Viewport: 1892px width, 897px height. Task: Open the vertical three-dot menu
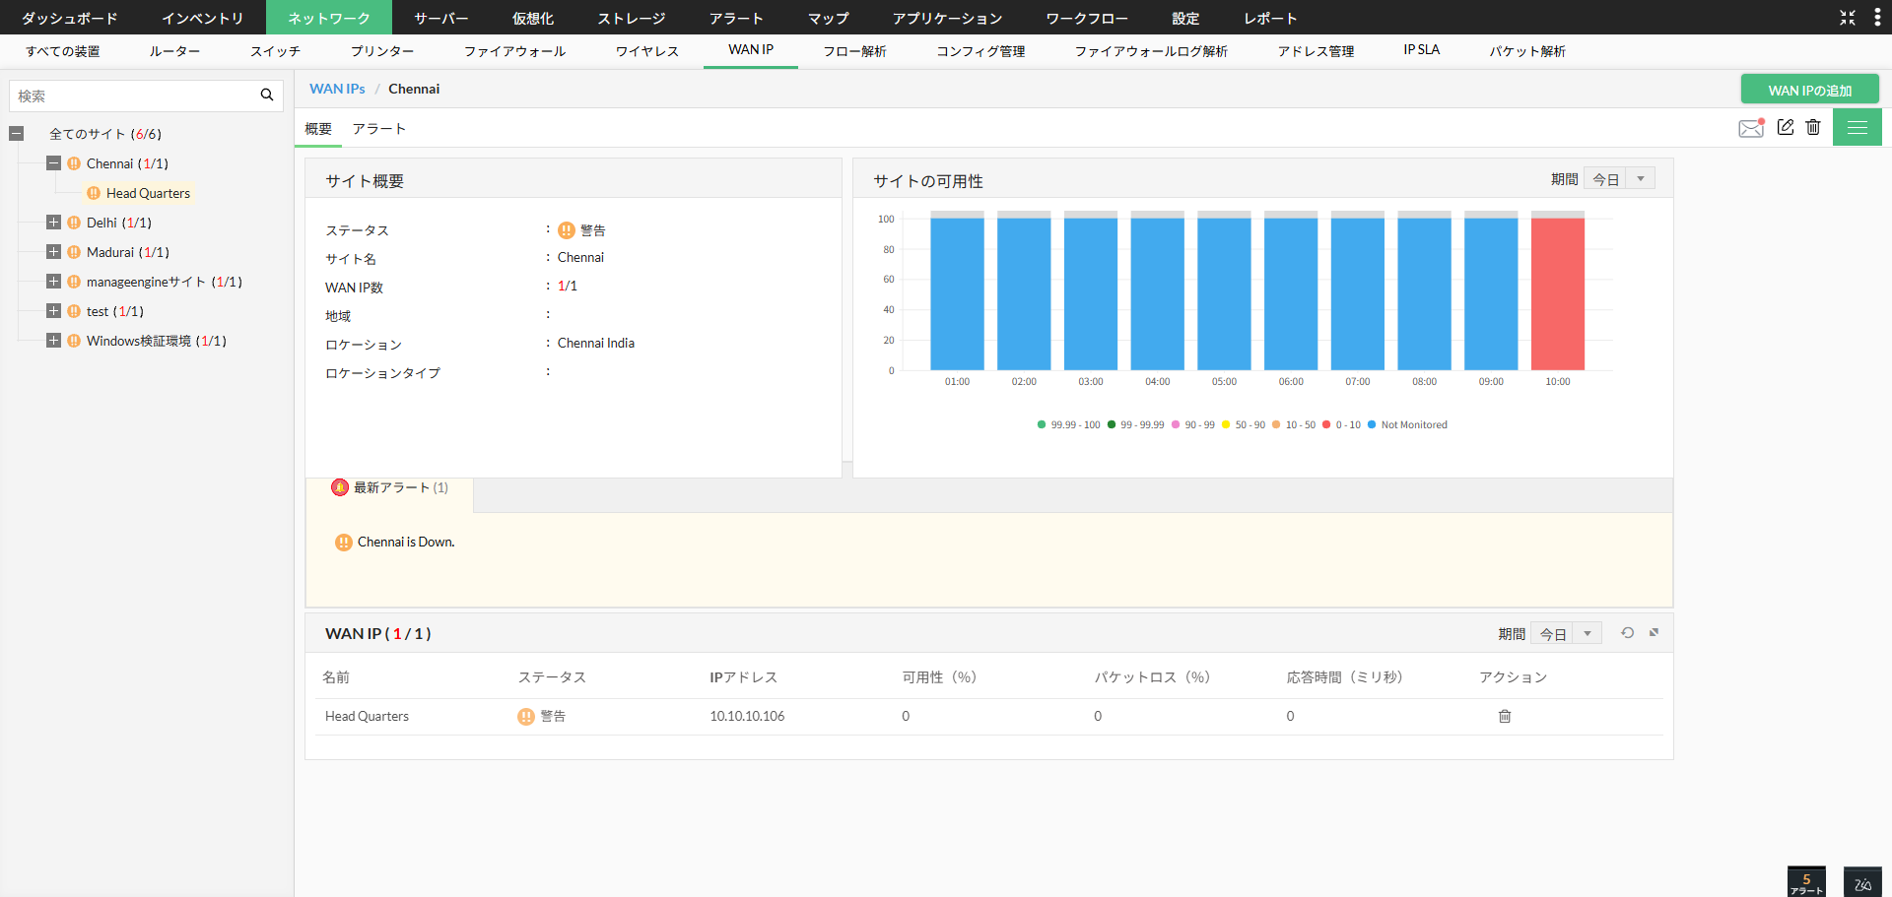[1876, 18]
